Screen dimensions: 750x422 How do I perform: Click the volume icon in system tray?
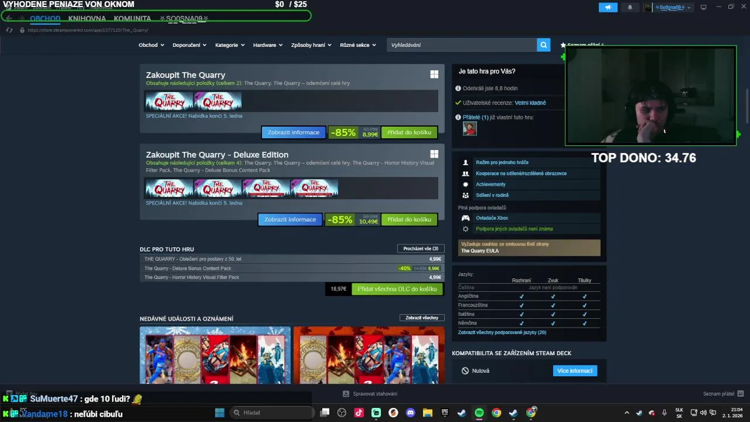tap(703, 413)
